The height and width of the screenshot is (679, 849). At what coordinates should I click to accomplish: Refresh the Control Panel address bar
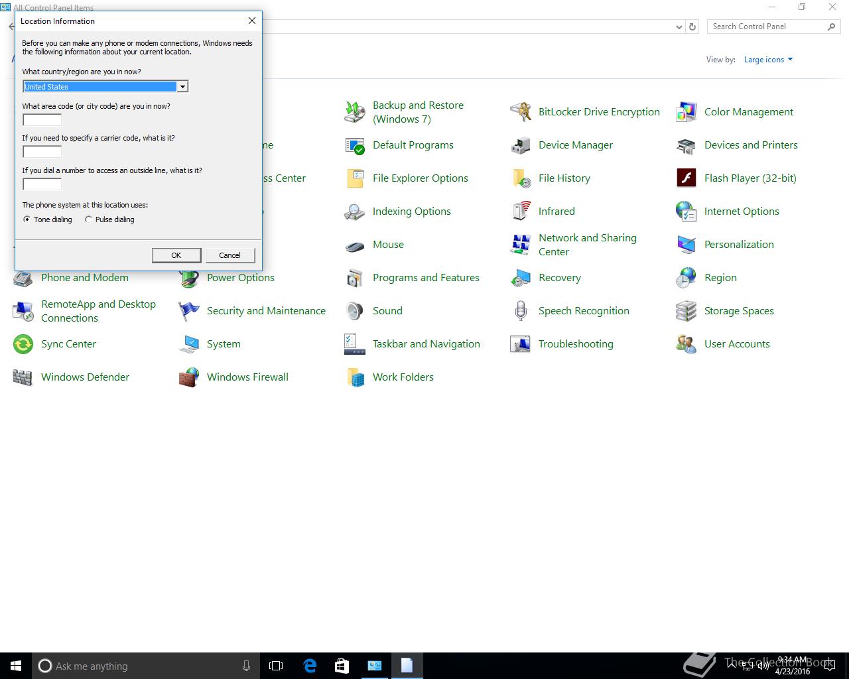(692, 27)
